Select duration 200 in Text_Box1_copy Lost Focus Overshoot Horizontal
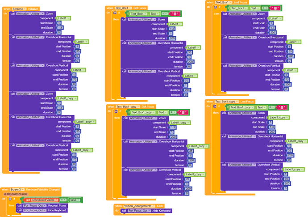308x217 pixels. tap(290, 155)
